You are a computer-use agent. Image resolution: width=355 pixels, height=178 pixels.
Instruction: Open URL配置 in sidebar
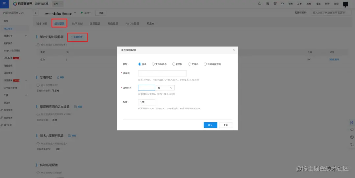coord(8,58)
